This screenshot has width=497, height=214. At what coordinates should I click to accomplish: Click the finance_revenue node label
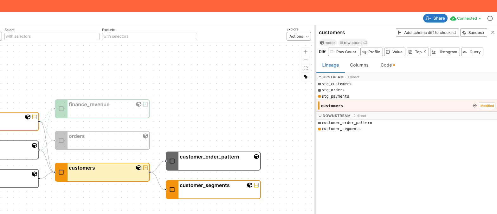pos(89,105)
